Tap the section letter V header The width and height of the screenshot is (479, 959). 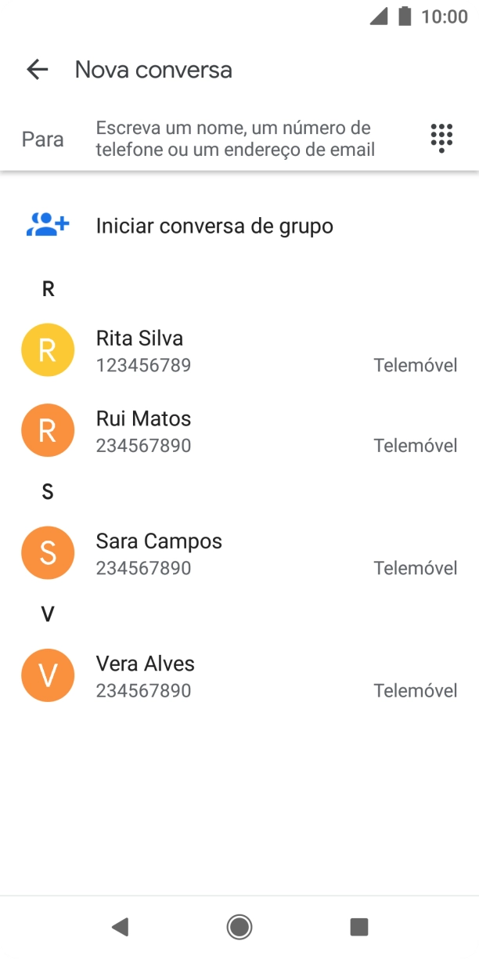48,615
